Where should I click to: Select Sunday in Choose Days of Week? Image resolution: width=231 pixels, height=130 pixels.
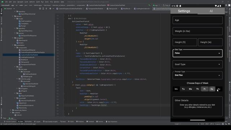[219, 89]
